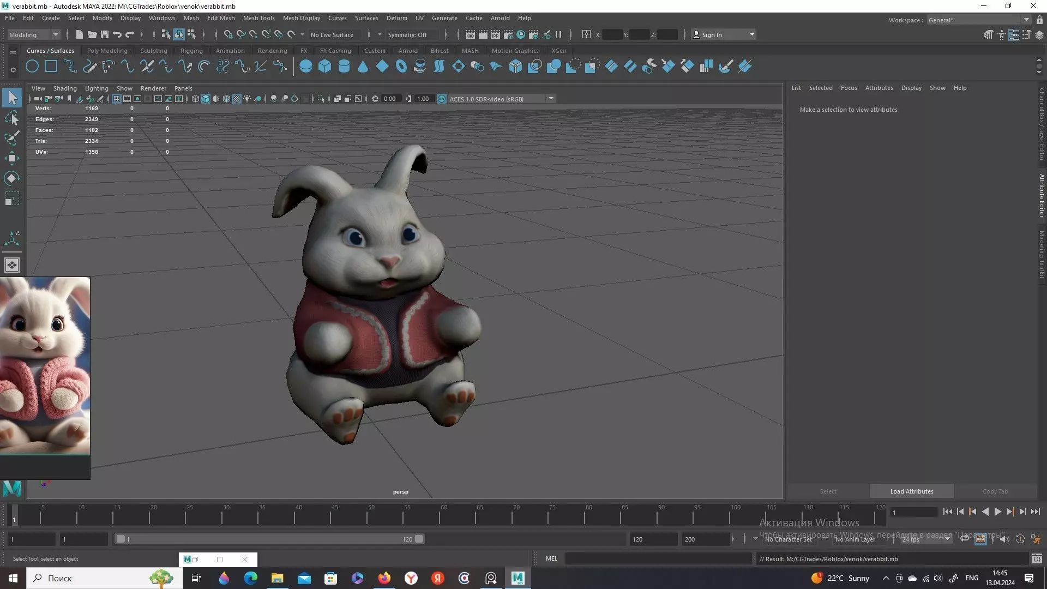Select the Pencil Curve tool

89,67
